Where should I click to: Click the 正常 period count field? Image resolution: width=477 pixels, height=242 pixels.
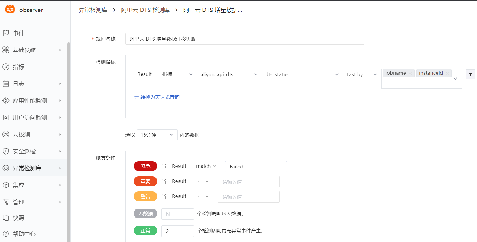pyautogui.click(x=178, y=231)
